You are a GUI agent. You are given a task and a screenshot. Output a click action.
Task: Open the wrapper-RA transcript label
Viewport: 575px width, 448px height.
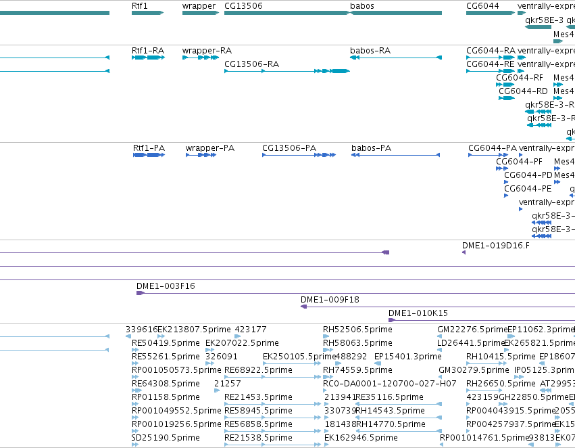207,51
